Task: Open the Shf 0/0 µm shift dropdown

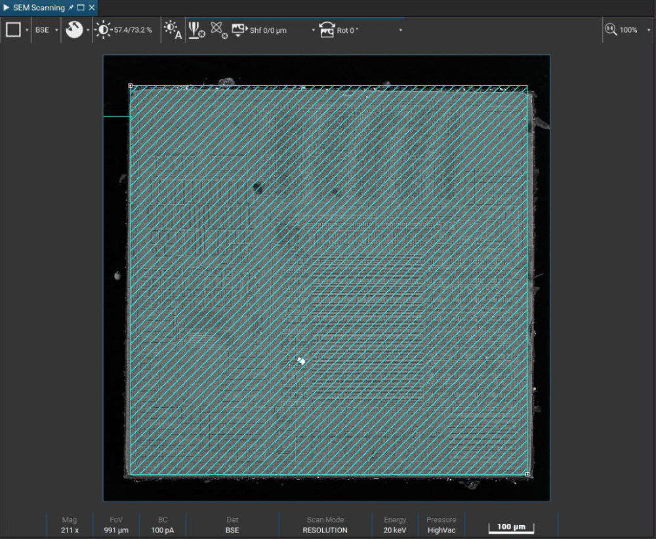Action: pyautogui.click(x=314, y=30)
